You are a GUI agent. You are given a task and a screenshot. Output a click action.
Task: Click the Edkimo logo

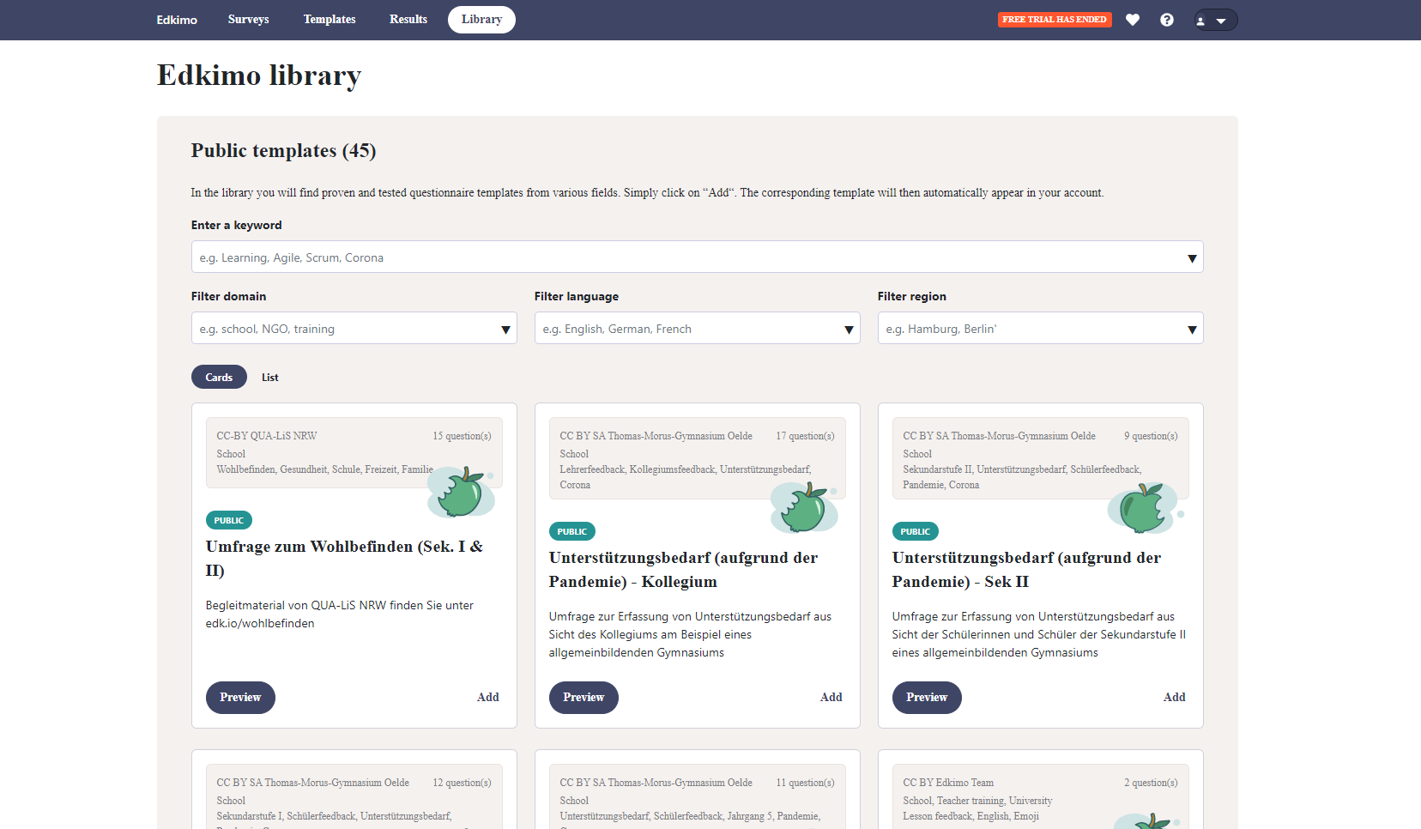tap(177, 20)
